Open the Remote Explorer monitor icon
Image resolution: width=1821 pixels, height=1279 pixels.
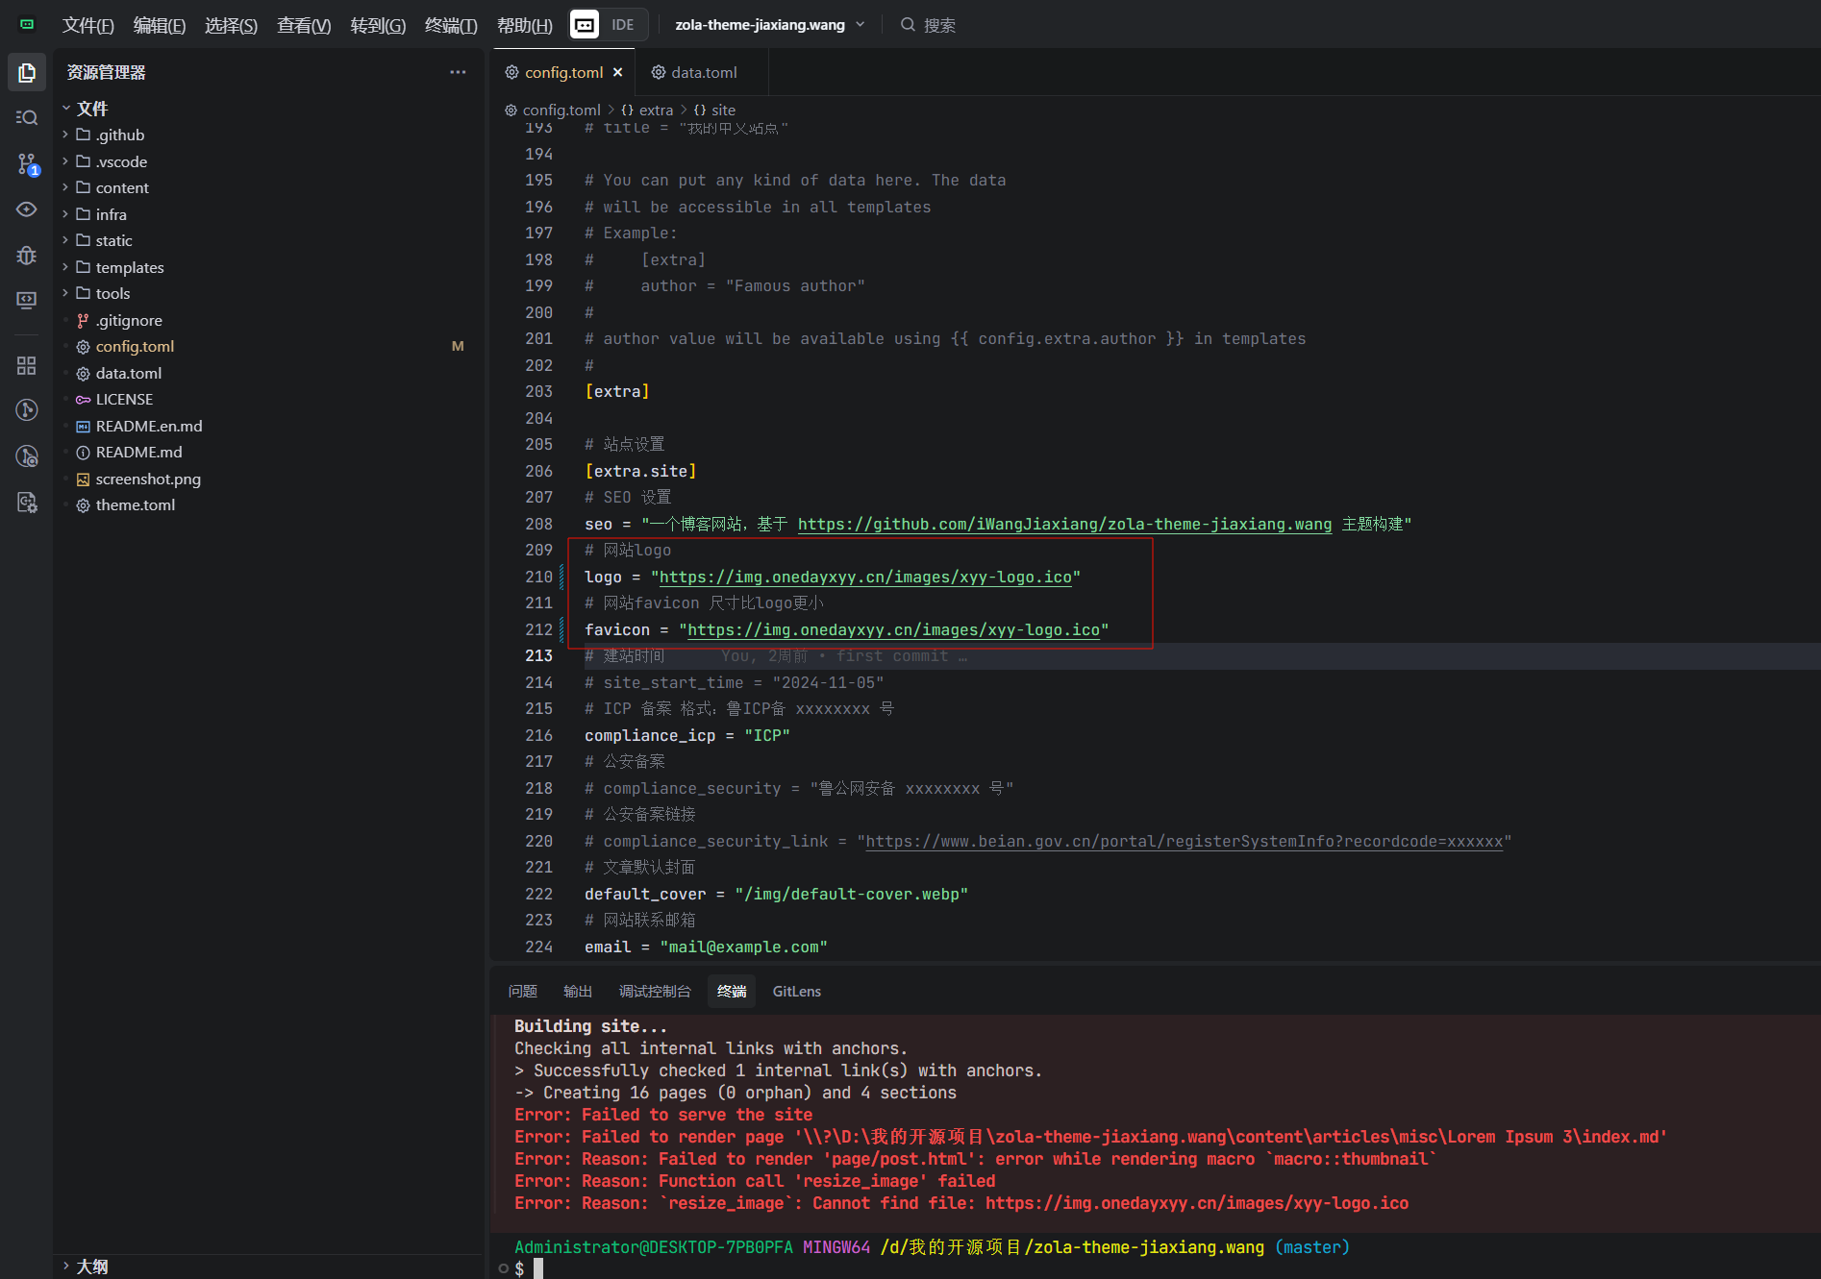coord(27,301)
